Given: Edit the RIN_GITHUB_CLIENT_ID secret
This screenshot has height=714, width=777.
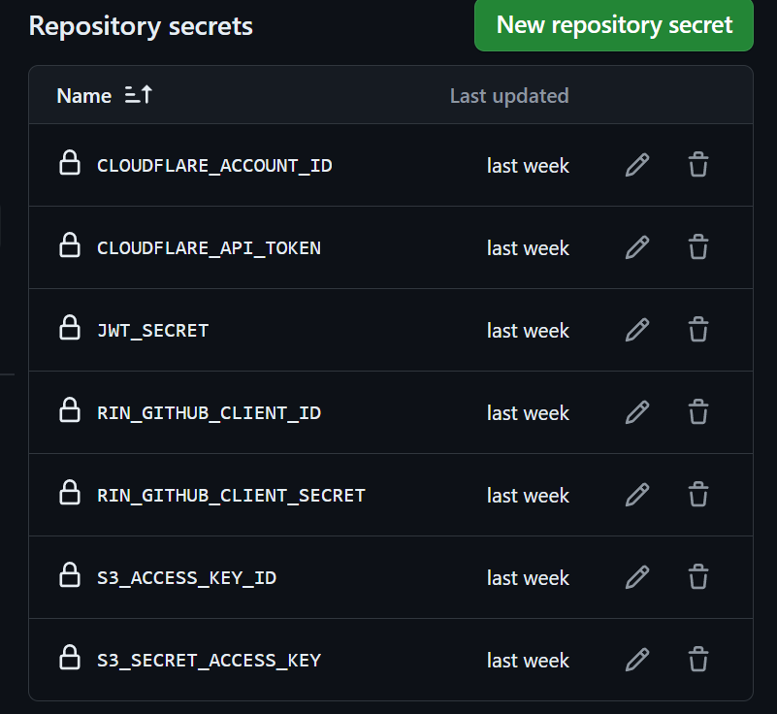Looking at the screenshot, I should click(636, 412).
